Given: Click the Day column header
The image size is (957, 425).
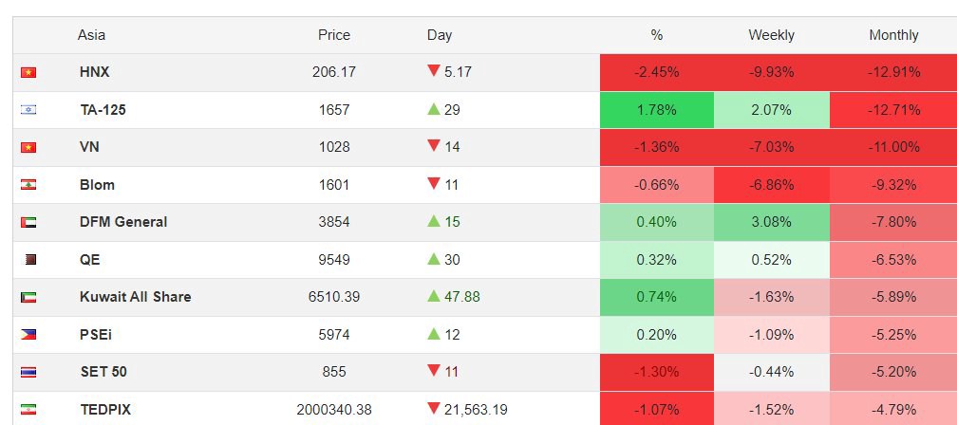Looking at the screenshot, I should point(440,35).
